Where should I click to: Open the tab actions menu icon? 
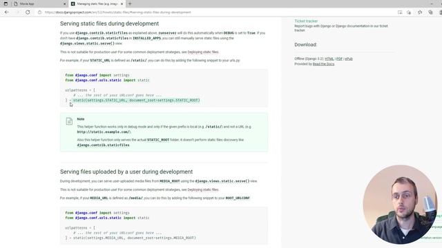tap(6, 4)
